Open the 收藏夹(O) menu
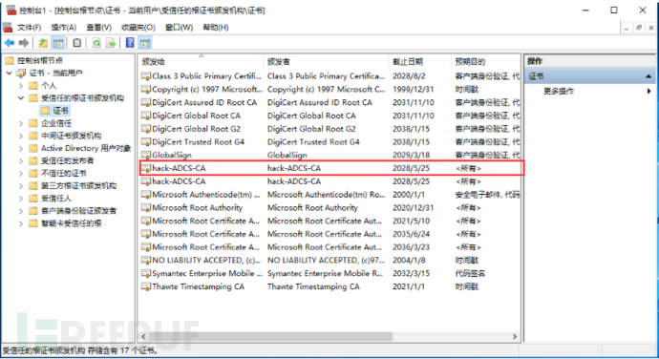659x359 pixels. pyautogui.click(x=138, y=28)
